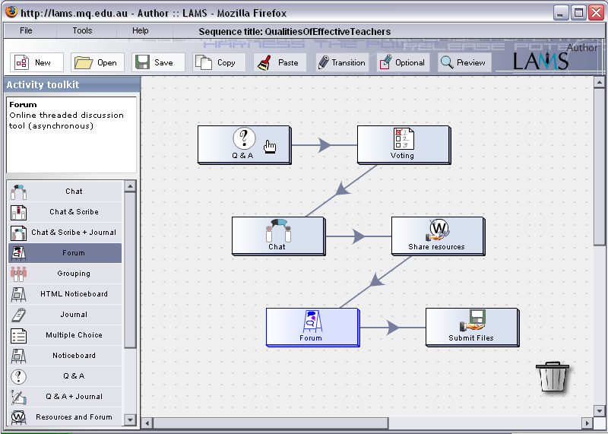The width and height of the screenshot is (608, 434).
Task: Select the highlighted Forum node on canvas
Action: 312,326
